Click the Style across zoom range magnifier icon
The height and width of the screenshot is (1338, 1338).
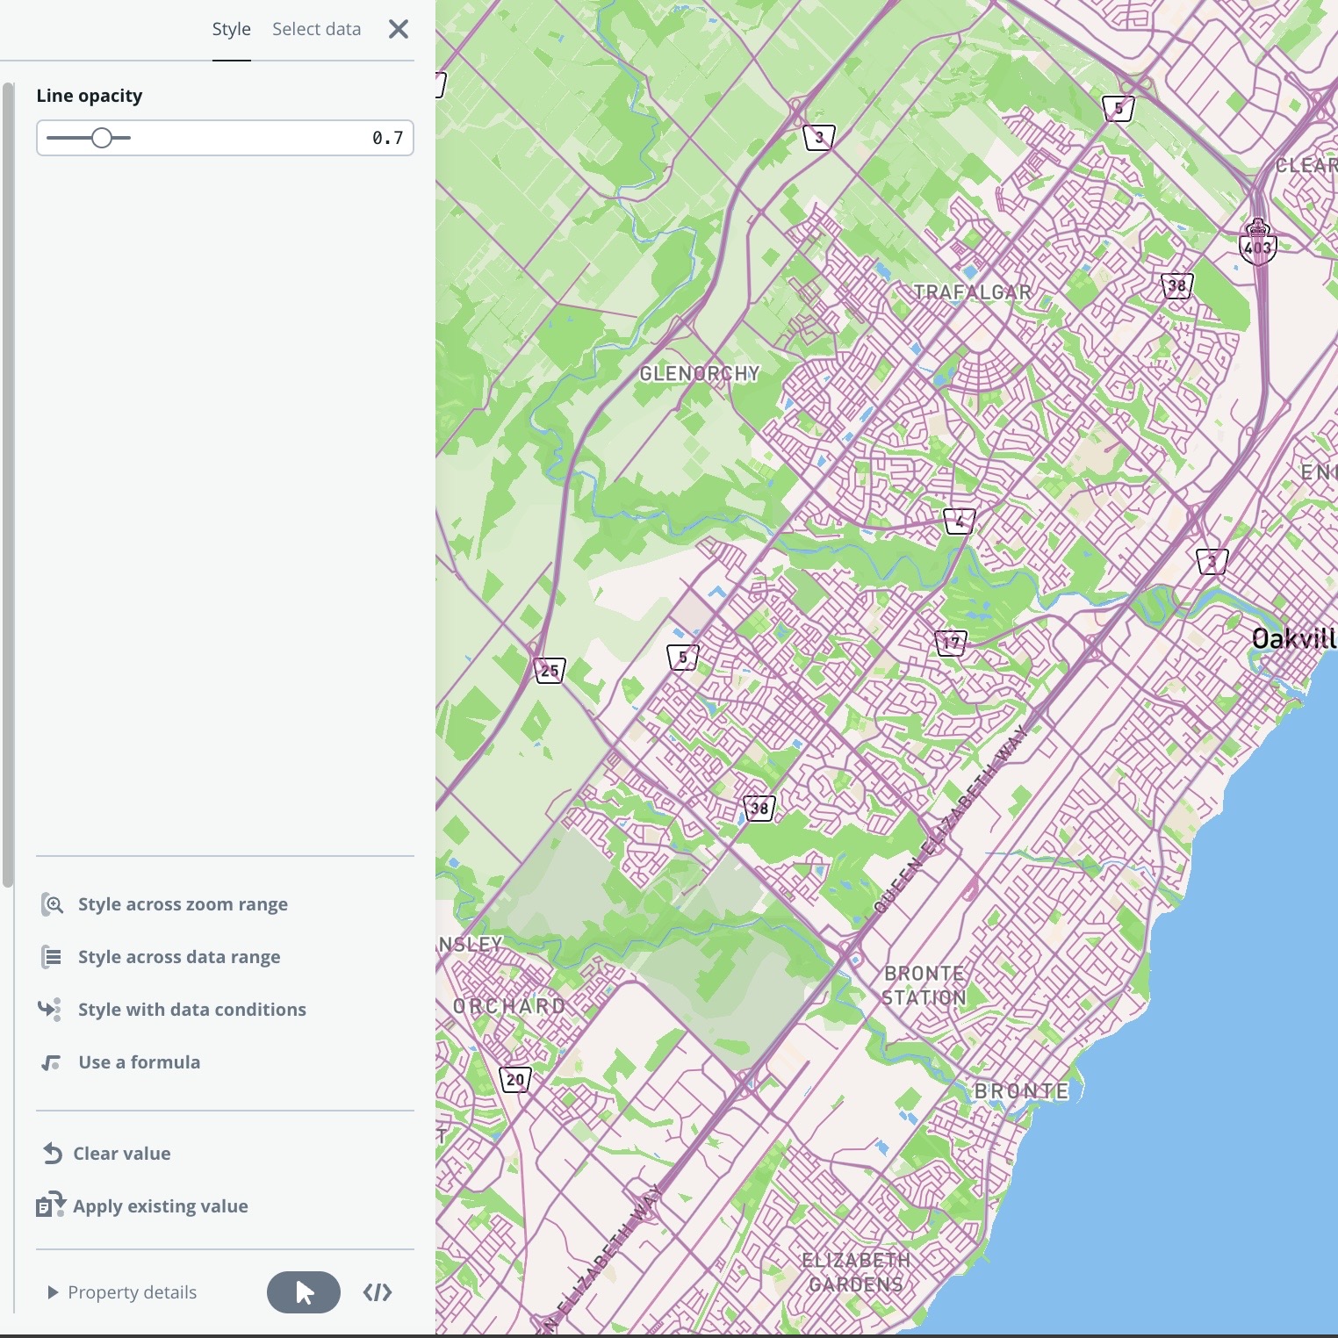(x=51, y=903)
